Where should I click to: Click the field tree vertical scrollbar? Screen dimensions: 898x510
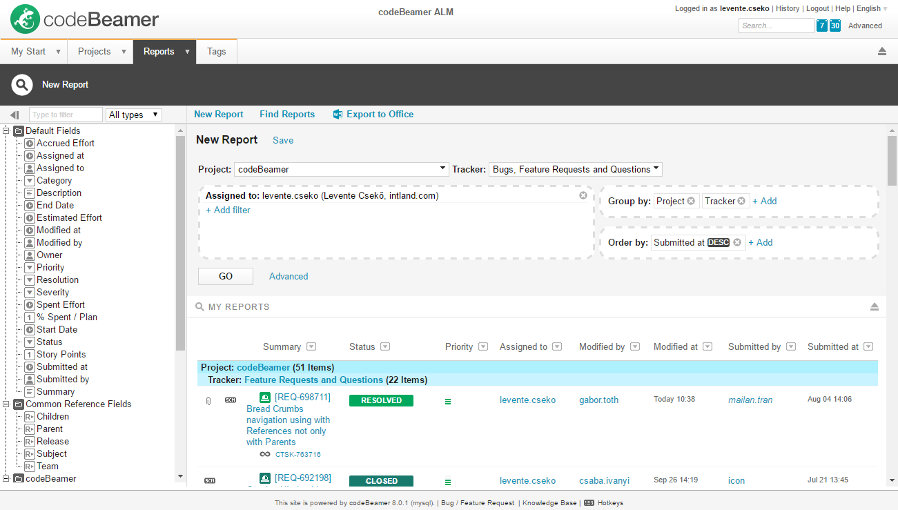(181, 243)
